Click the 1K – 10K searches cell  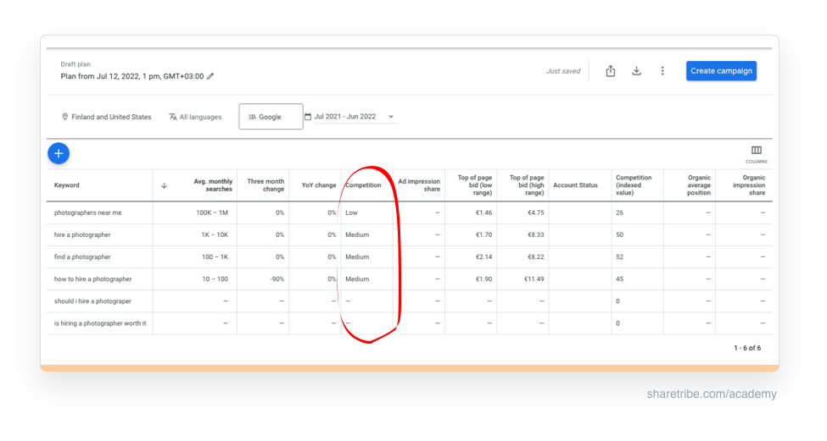point(215,235)
